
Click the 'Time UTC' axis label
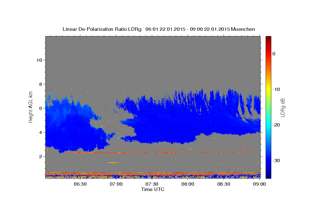(x=153, y=189)
